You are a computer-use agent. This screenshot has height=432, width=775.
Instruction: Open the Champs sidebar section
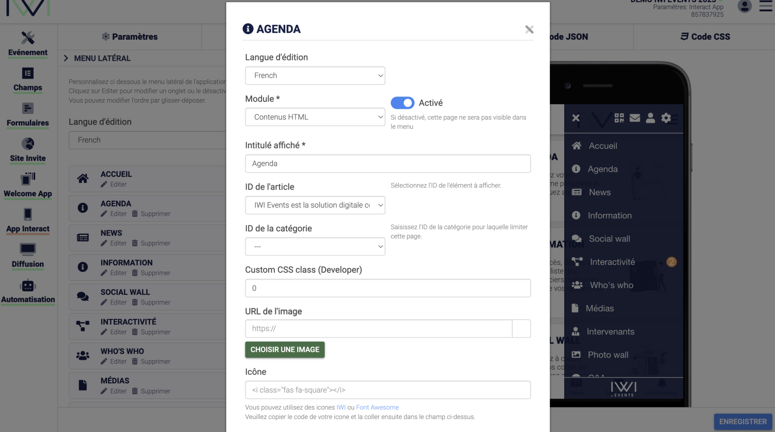pyautogui.click(x=28, y=80)
